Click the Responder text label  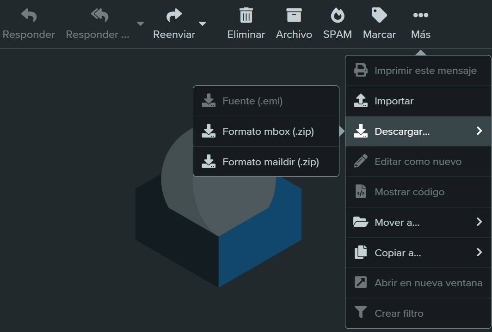(x=29, y=35)
